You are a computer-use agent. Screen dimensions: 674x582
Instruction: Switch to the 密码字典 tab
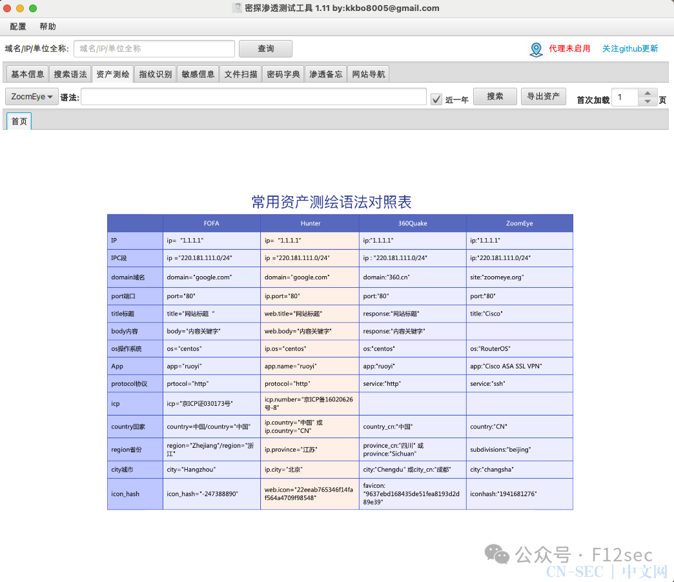(283, 74)
